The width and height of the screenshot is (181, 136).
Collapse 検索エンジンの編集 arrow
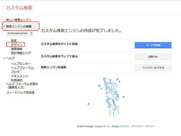pos(4,26)
